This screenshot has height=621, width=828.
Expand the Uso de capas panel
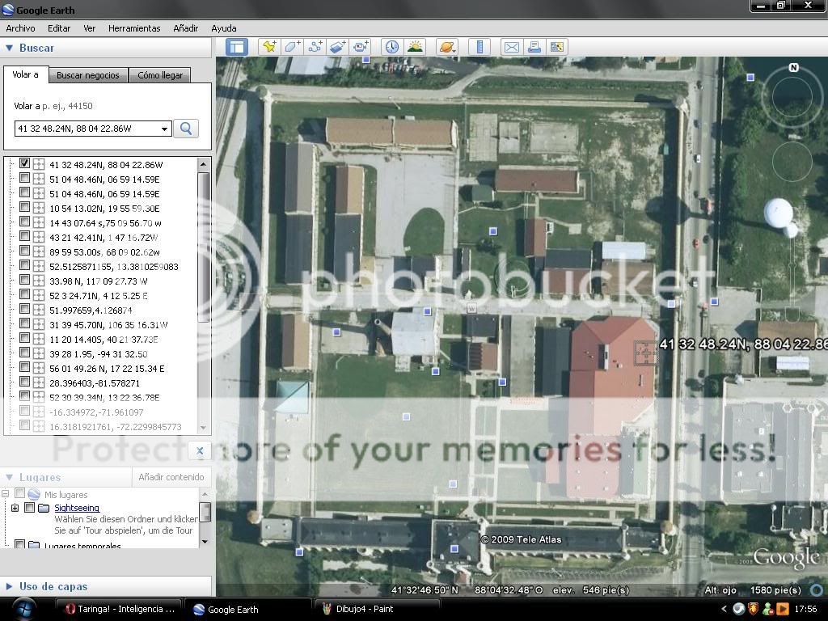pyautogui.click(x=9, y=586)
